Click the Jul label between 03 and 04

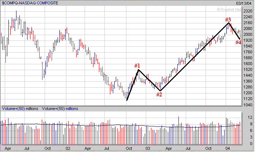[x=188, y=148]
